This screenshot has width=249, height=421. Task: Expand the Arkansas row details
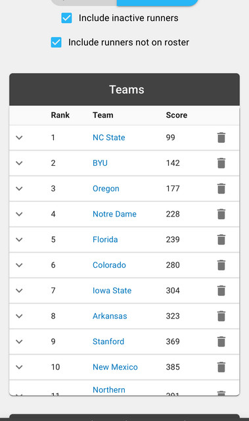(19, 316)
